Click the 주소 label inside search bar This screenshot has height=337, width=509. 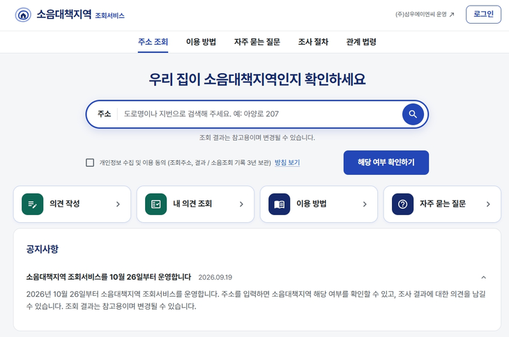104,113
